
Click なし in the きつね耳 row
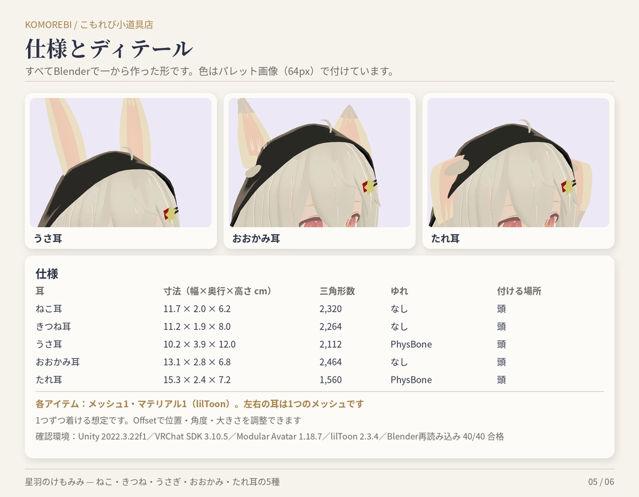(399, 326)
